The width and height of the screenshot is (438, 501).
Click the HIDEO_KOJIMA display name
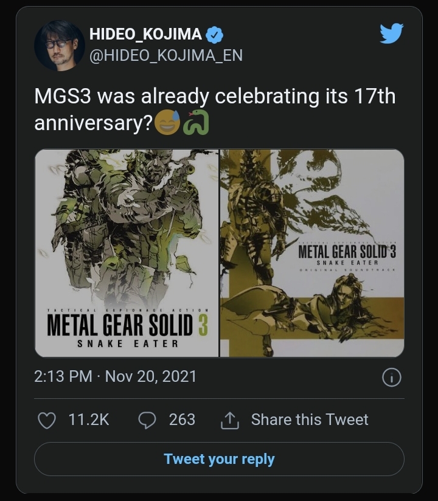click(x=145, y=35)
